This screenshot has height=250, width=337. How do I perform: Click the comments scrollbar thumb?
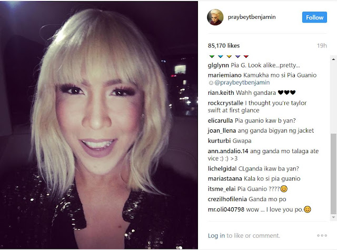pos(333,174)
